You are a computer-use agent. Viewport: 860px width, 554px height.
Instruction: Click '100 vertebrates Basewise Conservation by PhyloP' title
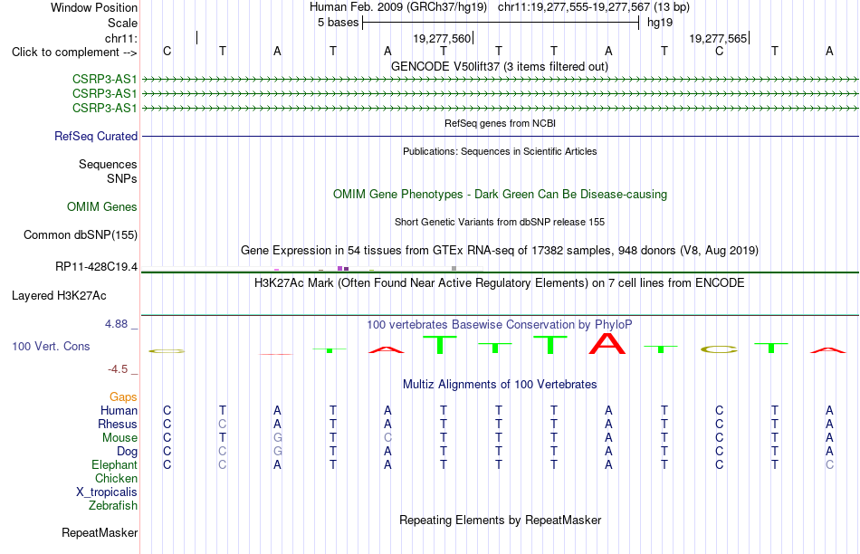coord(500,325)
